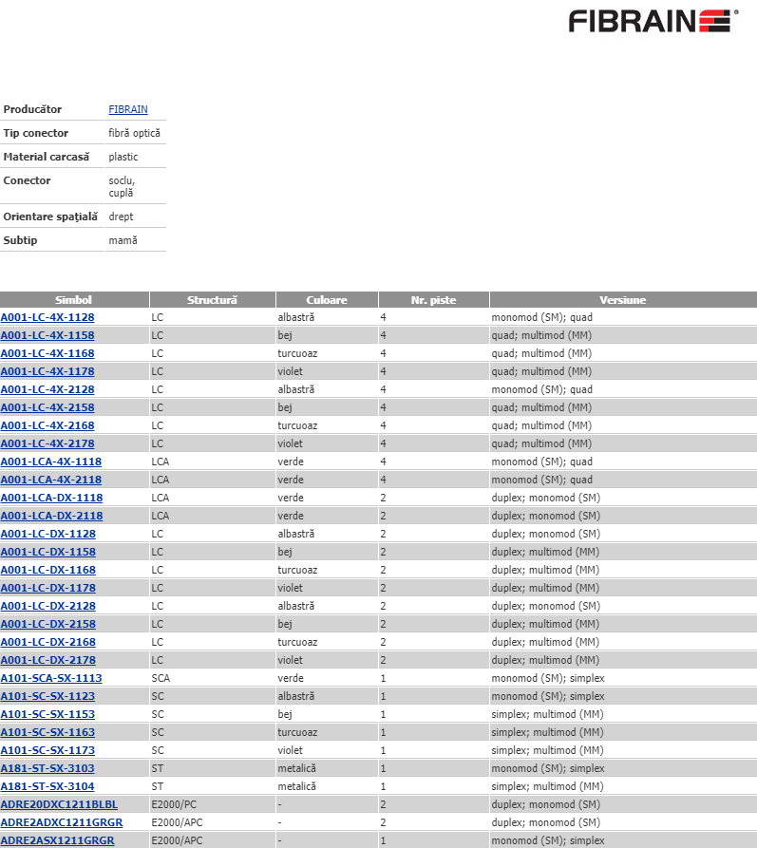Open product A001-LC-4X-2128
757x848 pixels.
47,389
